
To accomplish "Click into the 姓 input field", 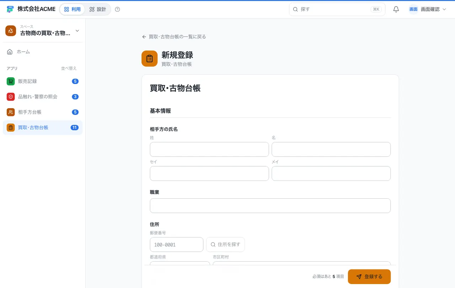I will (209, 149).
